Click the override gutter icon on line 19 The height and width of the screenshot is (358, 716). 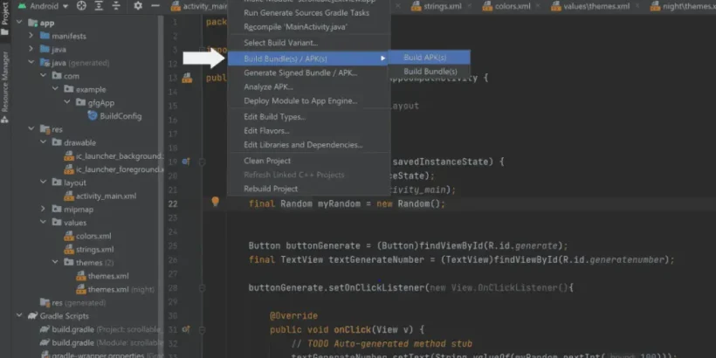(186, 162)
